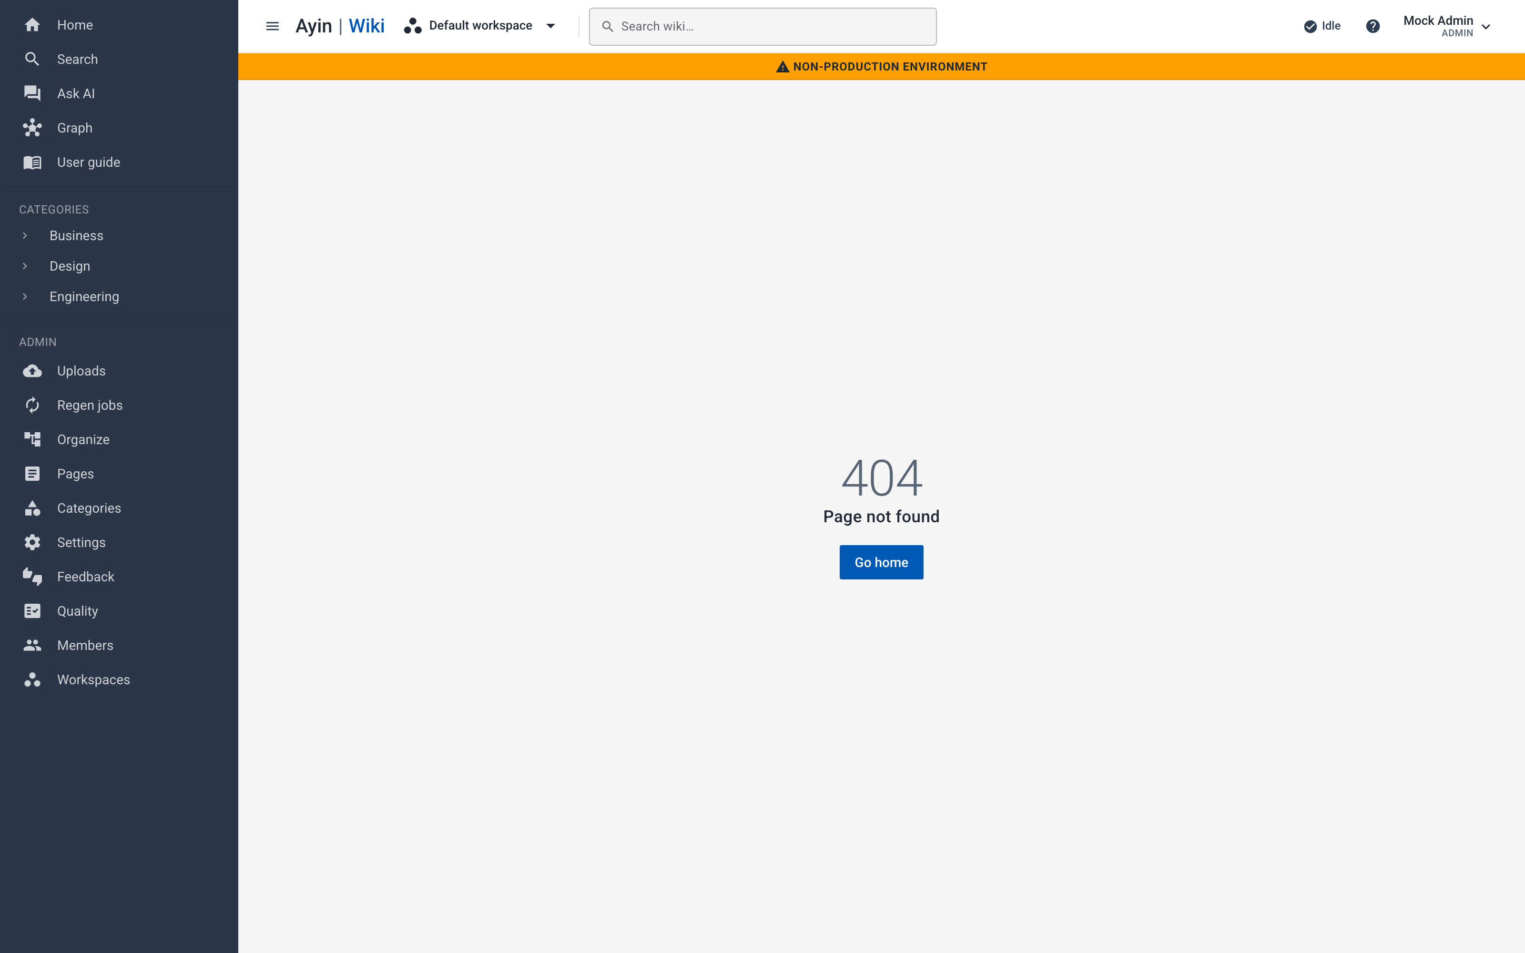Click the Ask AI chat bubble icon
The height and width of the screenshot is (953, 1525).
(32, 93)
